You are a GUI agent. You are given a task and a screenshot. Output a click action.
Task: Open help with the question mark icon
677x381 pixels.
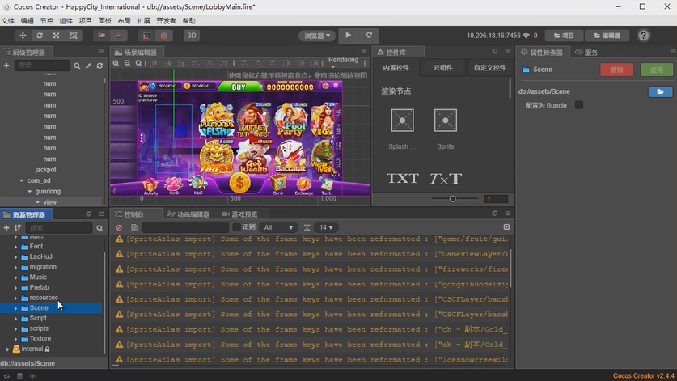pos(643,36)
